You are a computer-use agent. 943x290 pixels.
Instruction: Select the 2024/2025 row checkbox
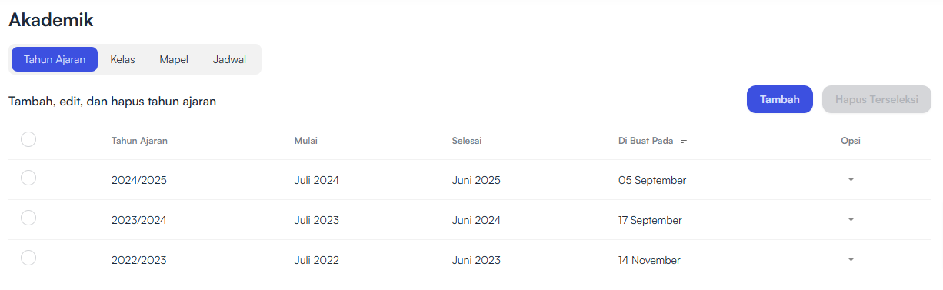tap(28, 178)
